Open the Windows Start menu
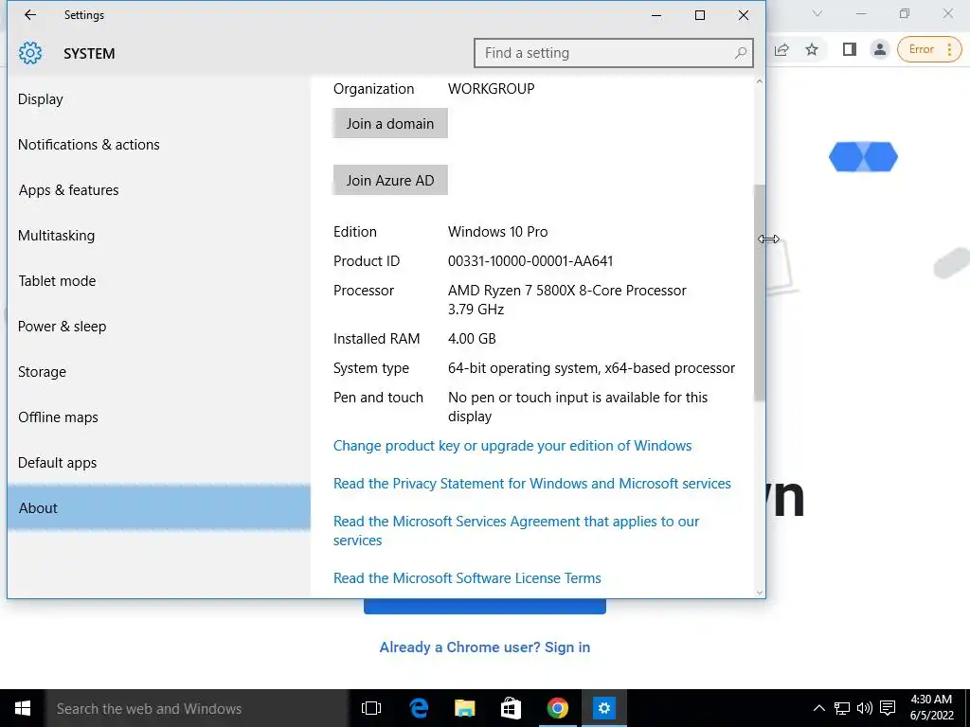This screenshot has width=970, height=727. point(23,708)
